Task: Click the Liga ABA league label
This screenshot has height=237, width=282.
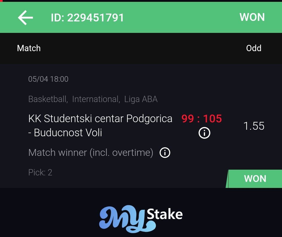Action: tap(141, 99)
